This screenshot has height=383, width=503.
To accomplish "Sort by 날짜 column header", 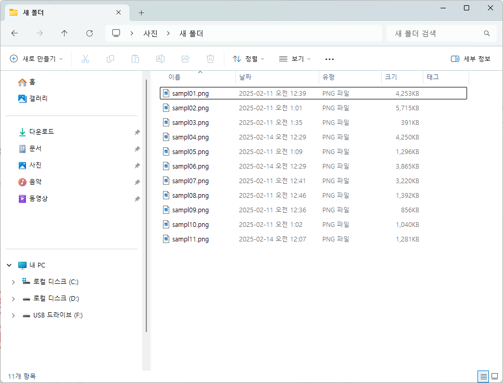I will 245,77.
